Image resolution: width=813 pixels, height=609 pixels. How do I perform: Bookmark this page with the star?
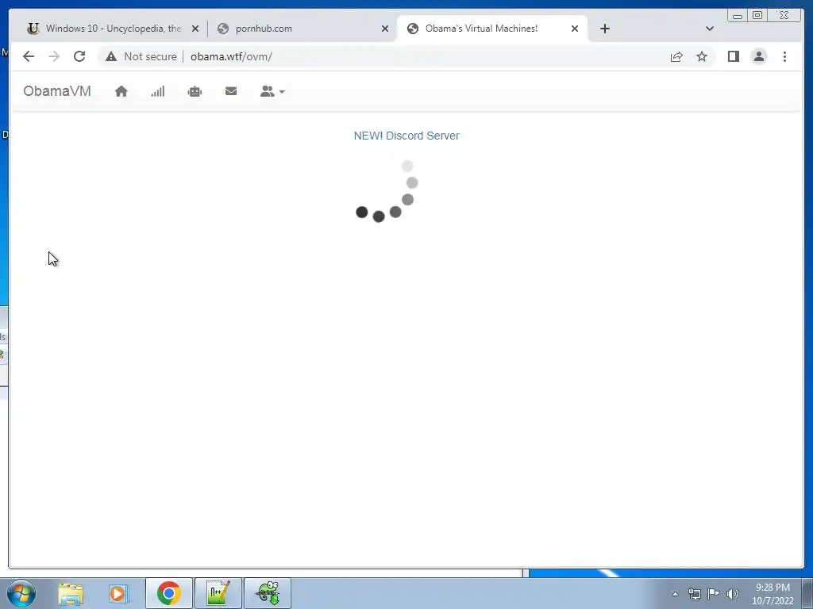point(702,56)
